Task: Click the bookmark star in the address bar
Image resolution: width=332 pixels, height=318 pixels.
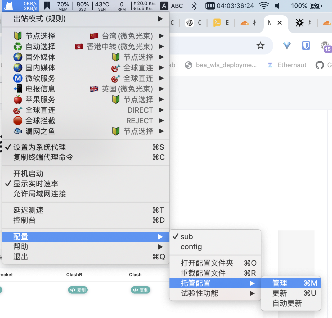Action: [x=261, y=46]
